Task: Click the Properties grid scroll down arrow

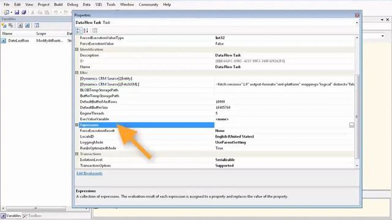Action: 356,166
